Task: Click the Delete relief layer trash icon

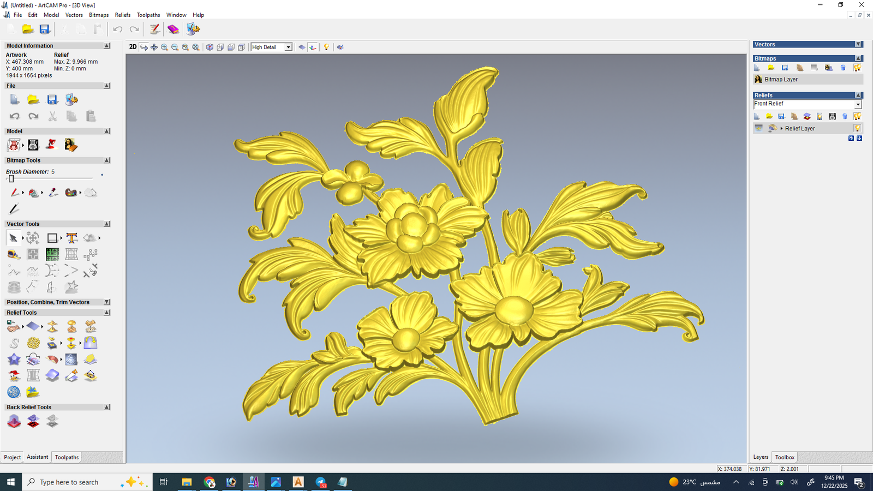Action: click(845, 116)
